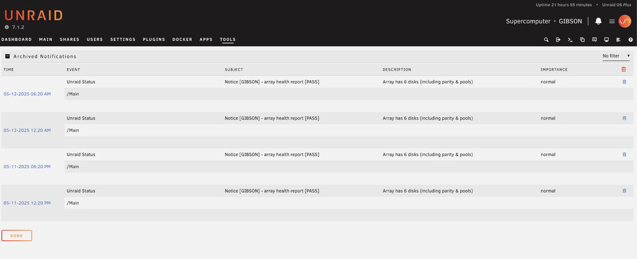Click the Archived Notifications header icon
The height and width of the screenshot is (259, 637).
[7, 57]
